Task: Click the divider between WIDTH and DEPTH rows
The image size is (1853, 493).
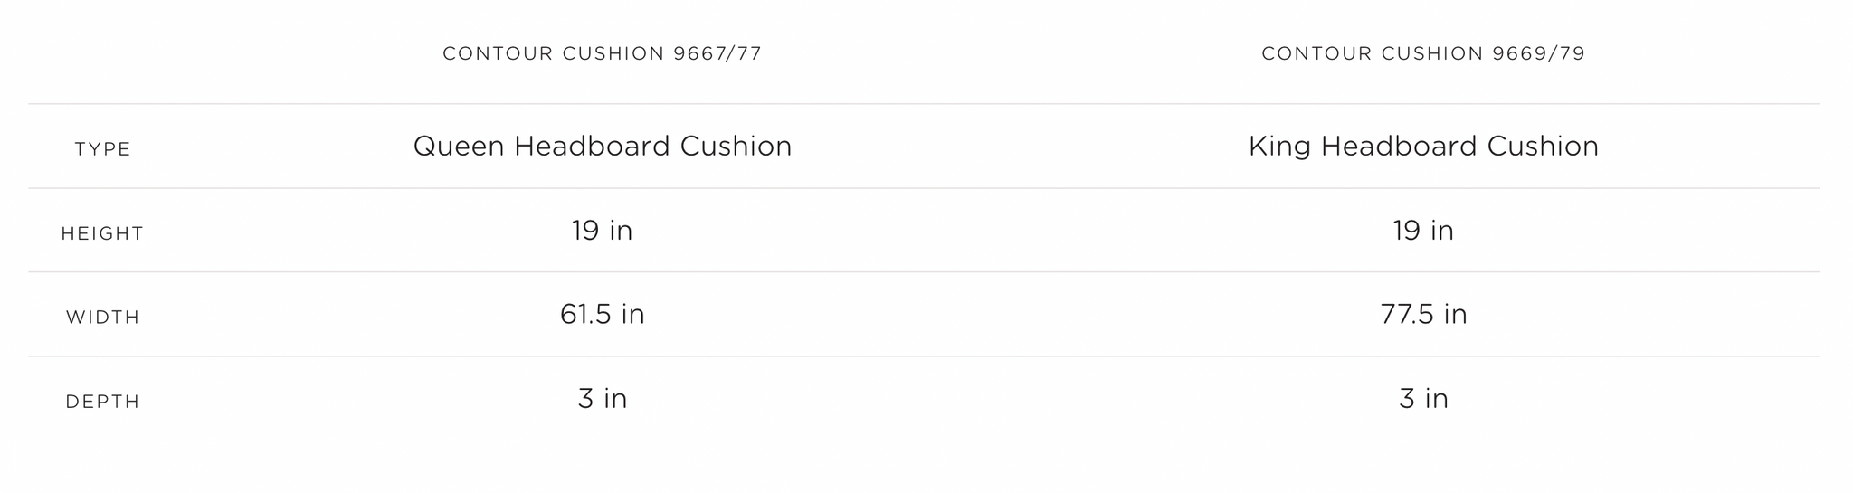Action: tap(923, 356)
